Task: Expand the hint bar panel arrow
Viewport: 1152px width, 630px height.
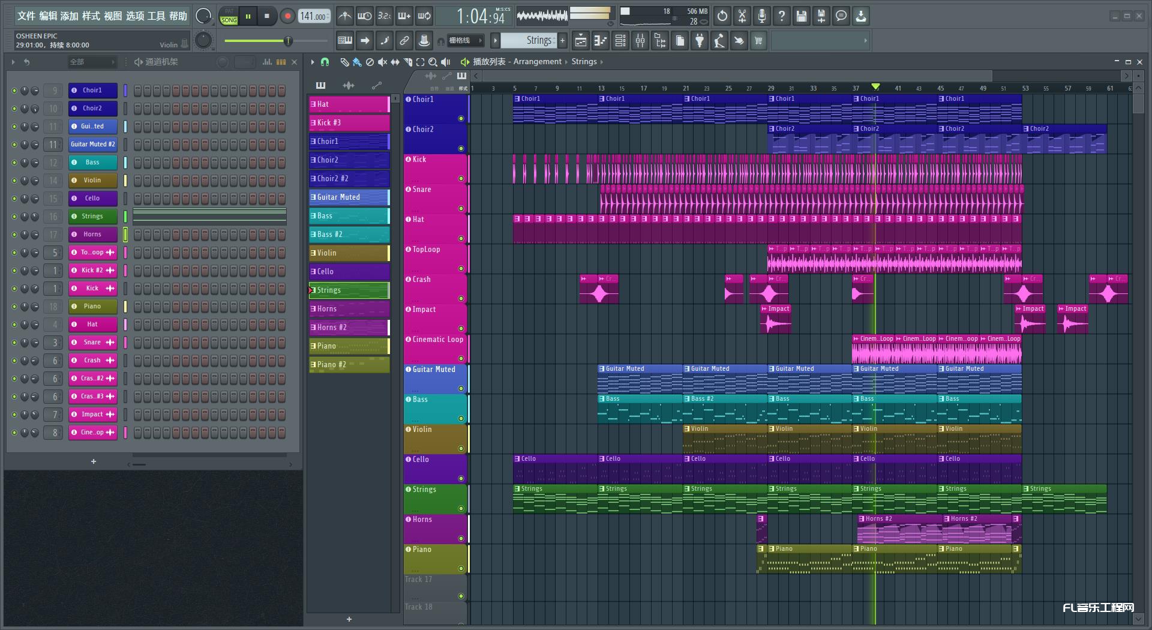Action: tap(865, 41)
